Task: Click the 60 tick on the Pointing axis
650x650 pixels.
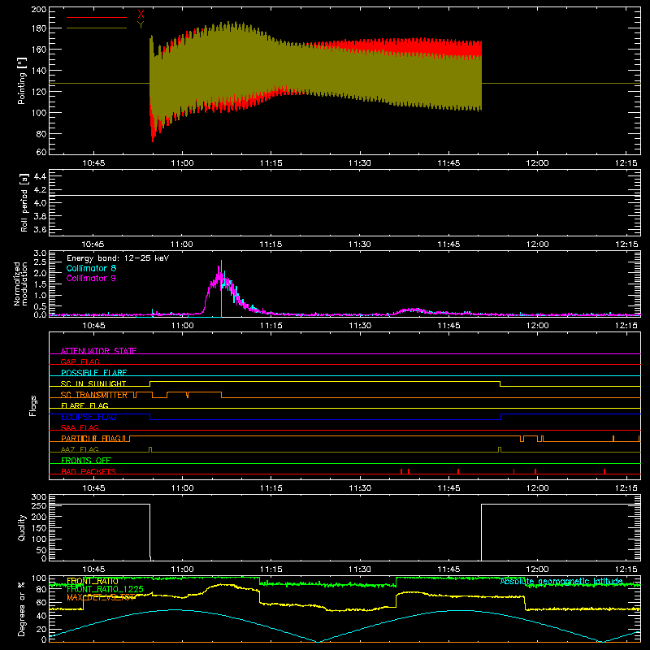Action: (41, 152)
